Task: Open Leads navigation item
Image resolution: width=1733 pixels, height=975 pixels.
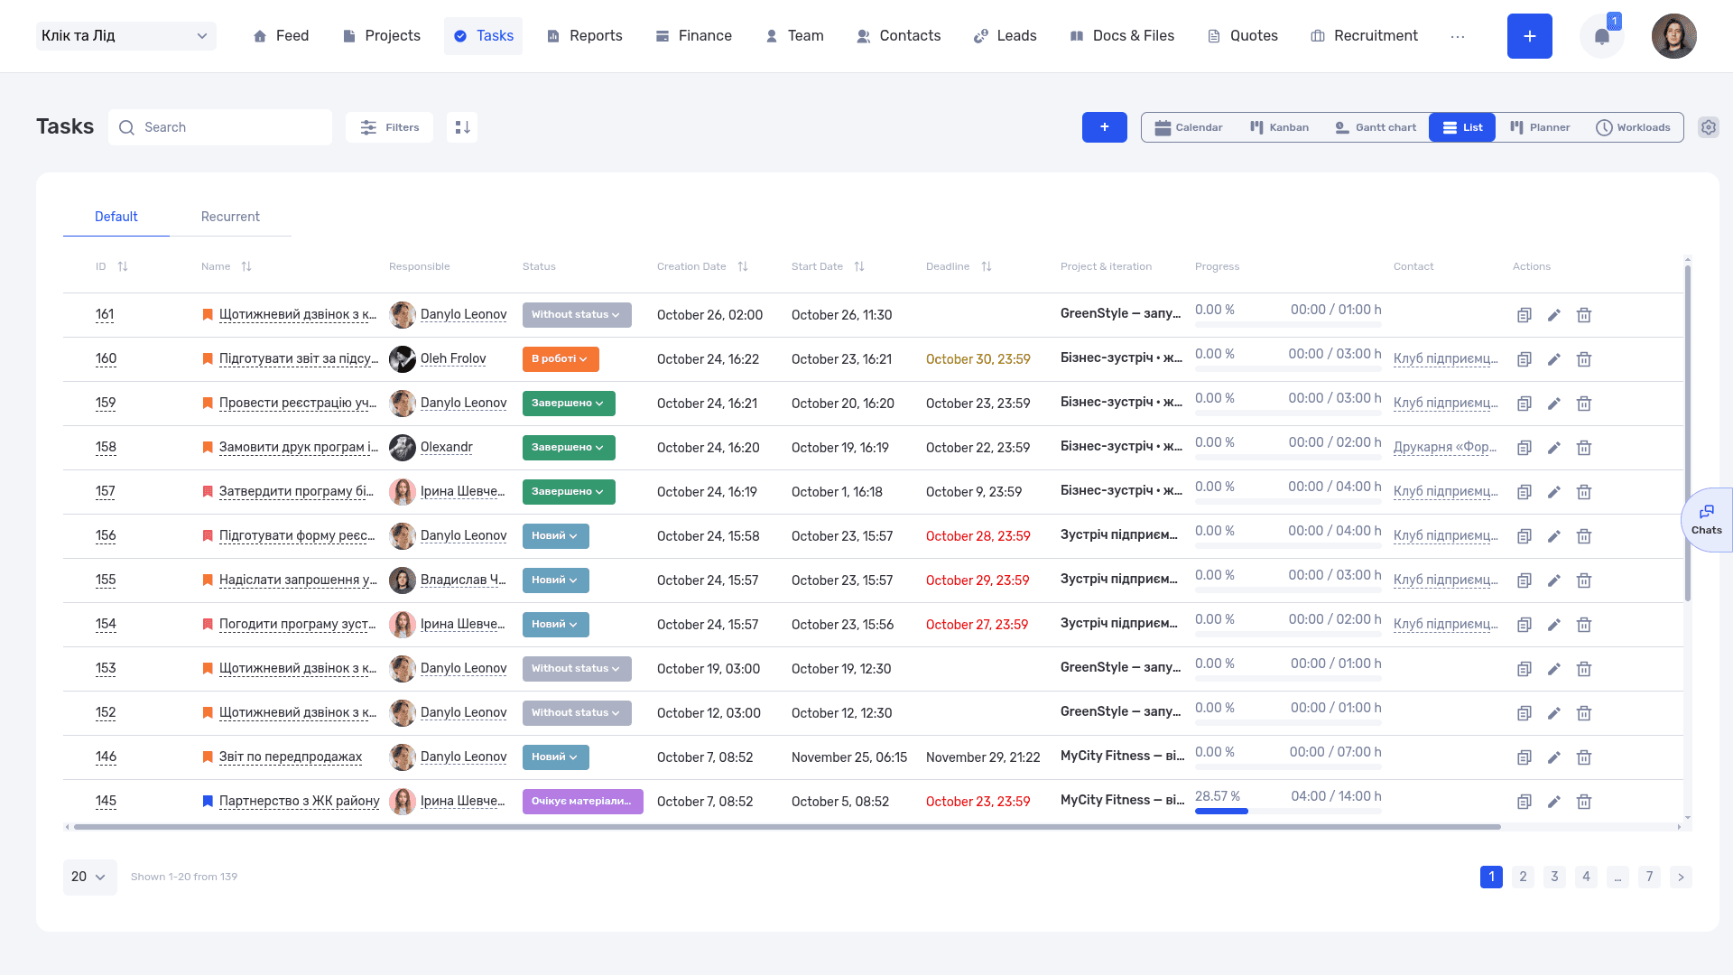Action: tap(1005, 36)
